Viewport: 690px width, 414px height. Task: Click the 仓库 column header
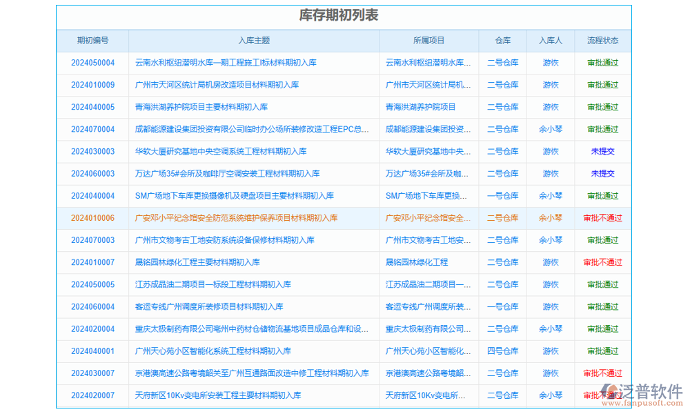click(x=502, y=41)
